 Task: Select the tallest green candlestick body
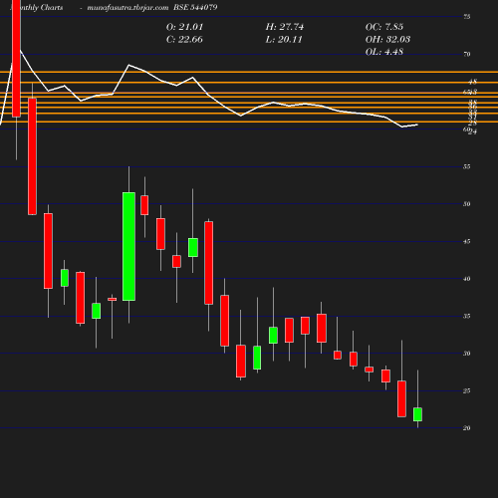coord(128,246)
